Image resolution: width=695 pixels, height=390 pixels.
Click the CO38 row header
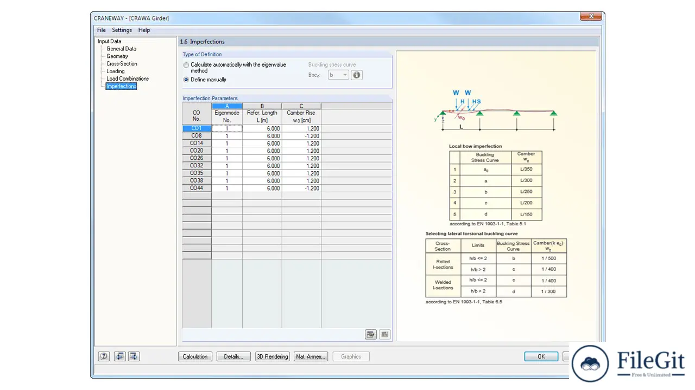pos(197,181)
